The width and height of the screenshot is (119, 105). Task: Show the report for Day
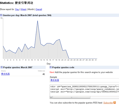coord(17,9)
